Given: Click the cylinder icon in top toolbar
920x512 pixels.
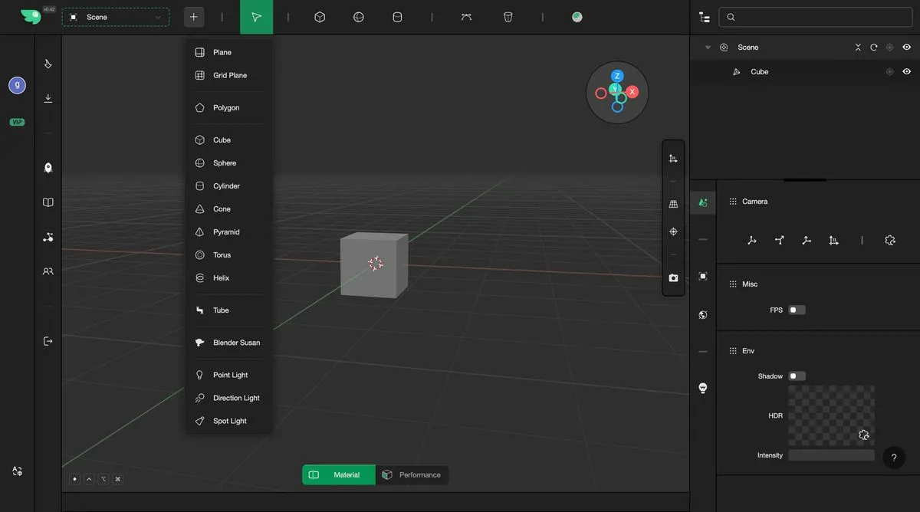Looking at the screenshot, I should click(397, 17).
